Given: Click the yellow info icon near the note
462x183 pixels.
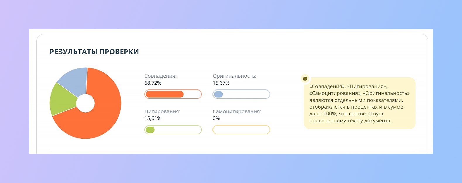Looking at the screenshot, I should pyautogui.click(x=305, y=78).
